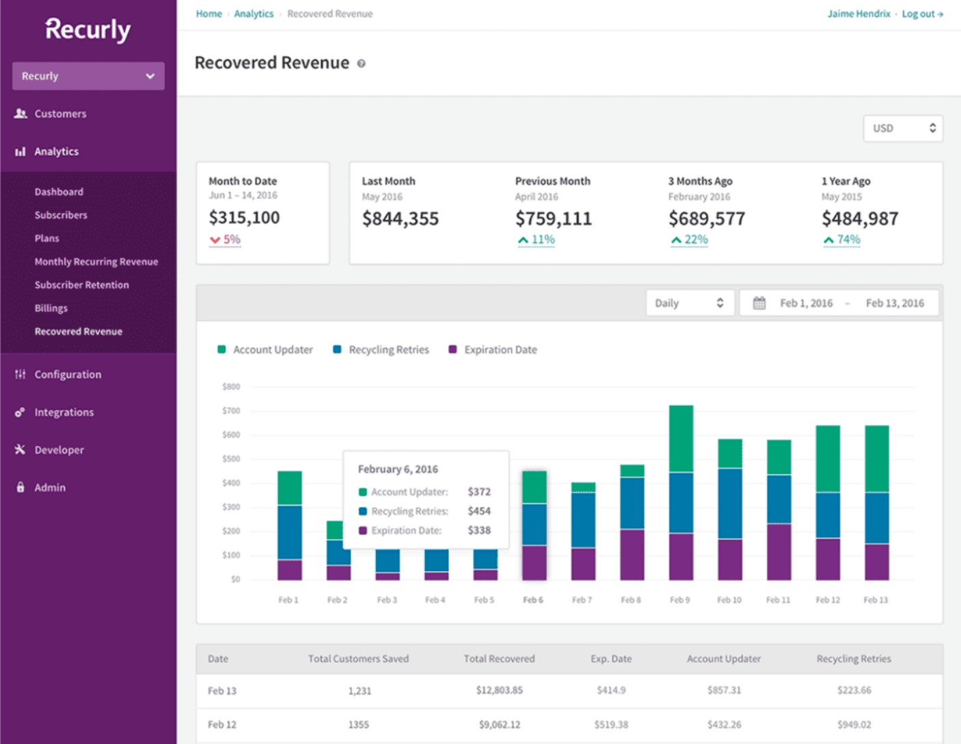961x744 pixels.
Task: Toggle Expiration Date legend purple swatch
Action: click(452, 350)
